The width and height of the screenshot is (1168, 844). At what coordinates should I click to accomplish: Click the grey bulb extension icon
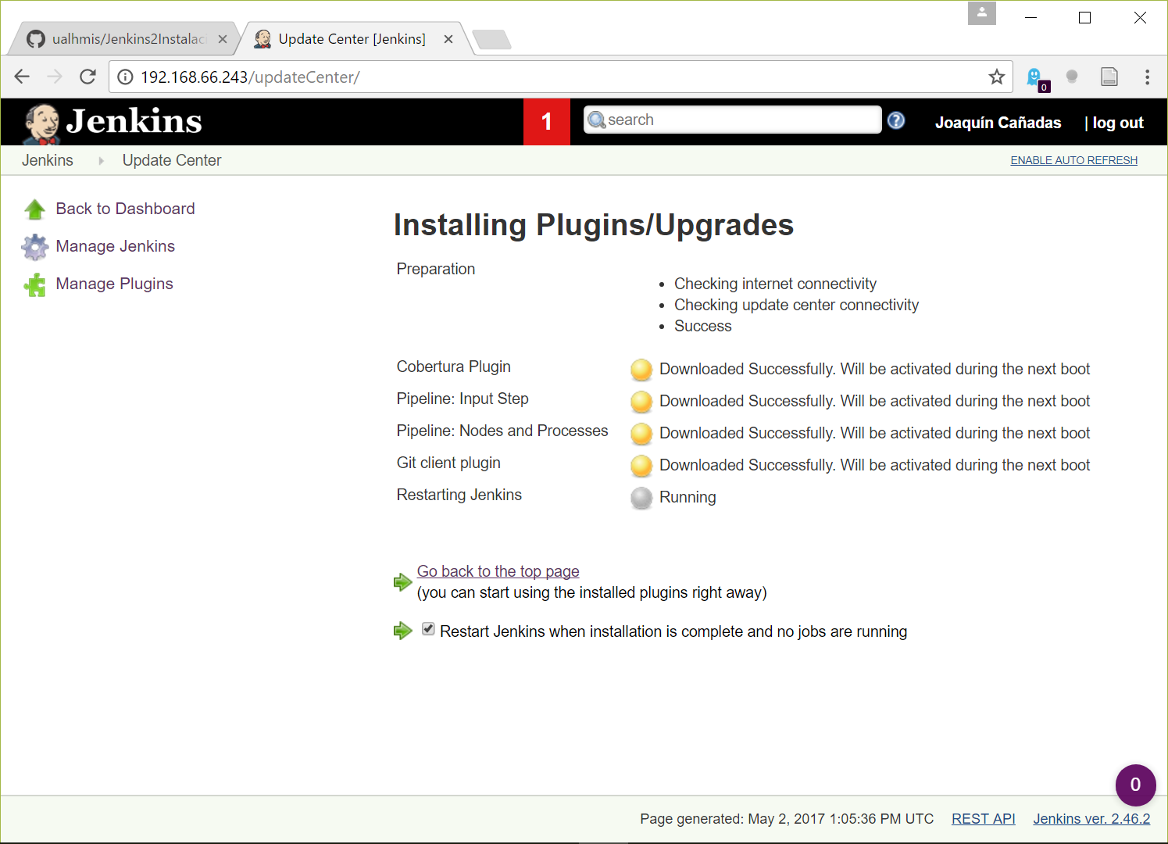1072,77
